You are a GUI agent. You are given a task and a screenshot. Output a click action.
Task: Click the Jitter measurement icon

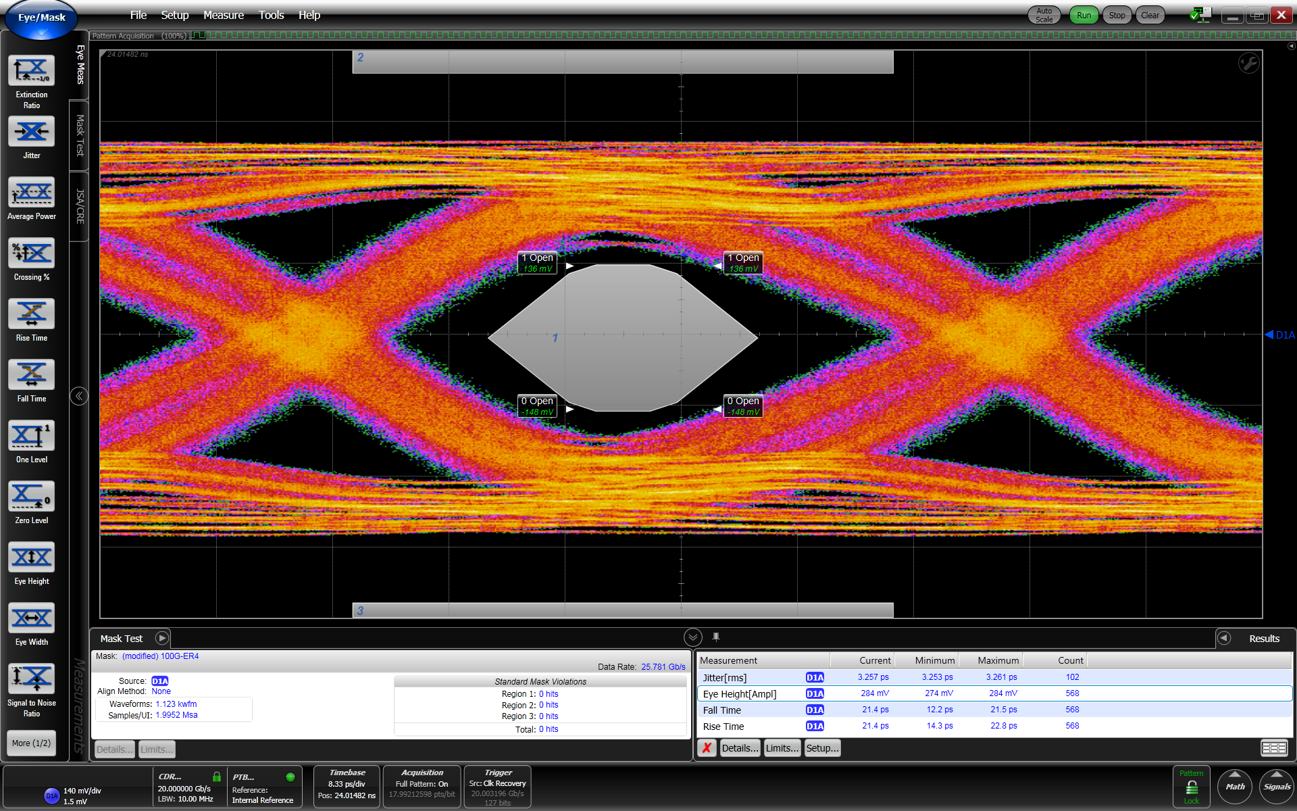coord(31,131)
